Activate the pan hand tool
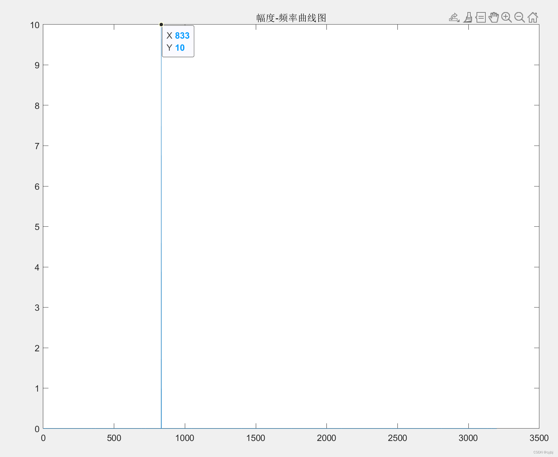Screen dimensions: 558x457 tap(493, 17)
